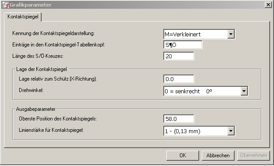Screen dimensions: 274x166
Task: Click the greyed-out Übernehmen button
Action: [x=253, y=155]
